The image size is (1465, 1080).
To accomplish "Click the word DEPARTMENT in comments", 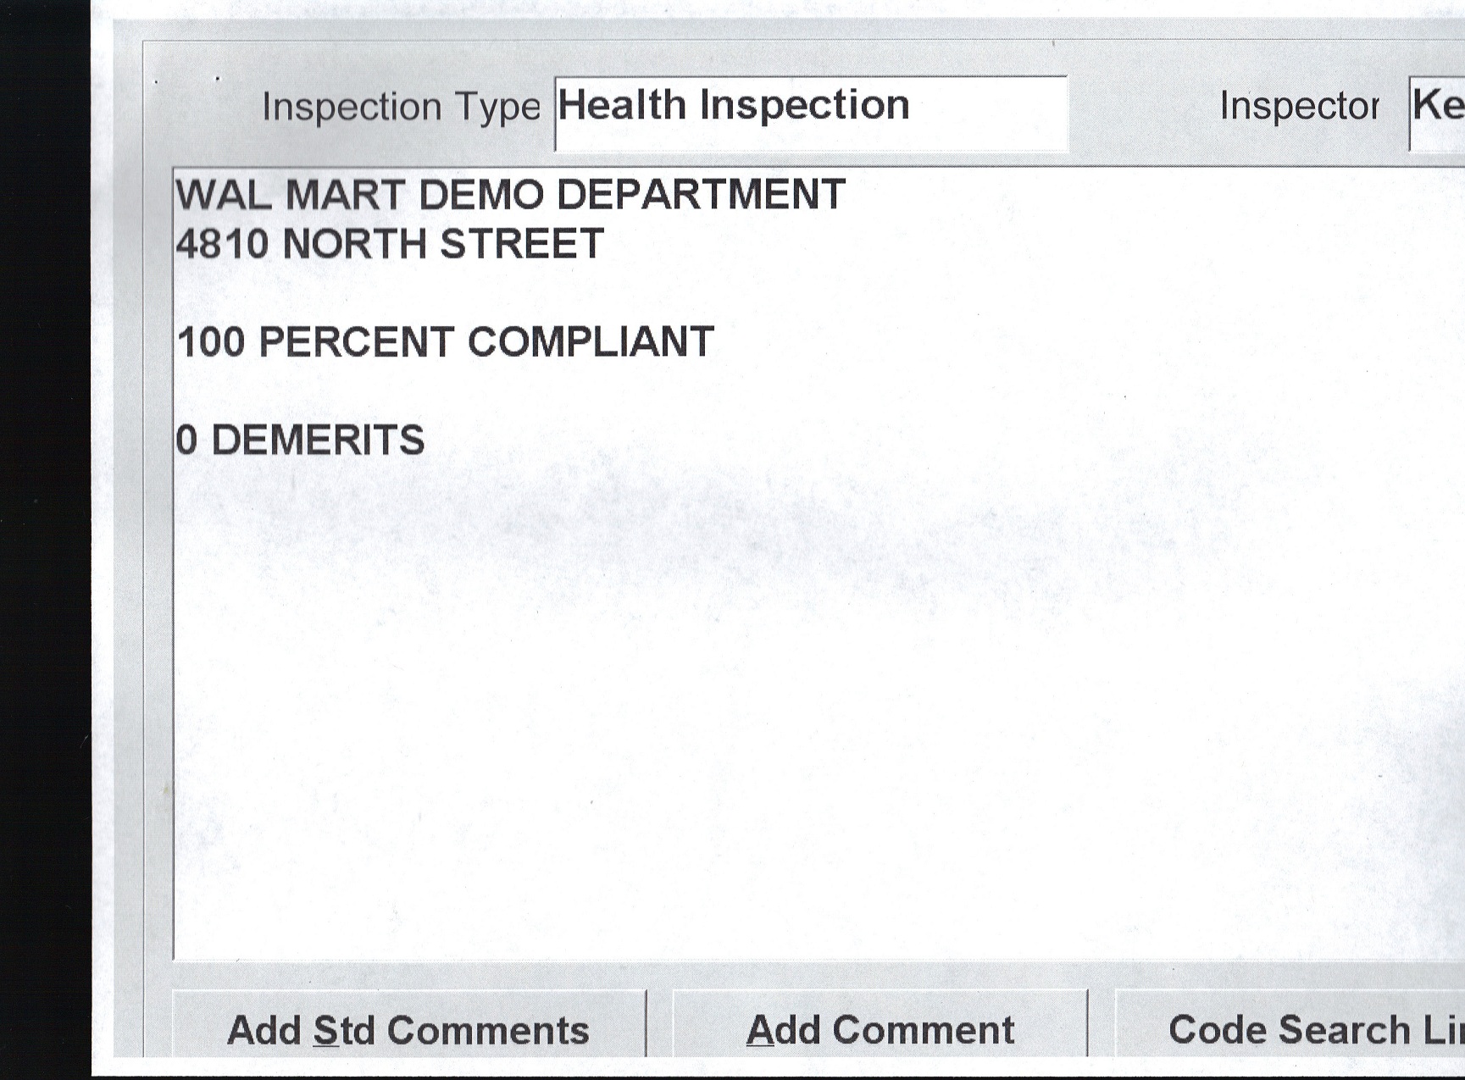I will (701, 195).
